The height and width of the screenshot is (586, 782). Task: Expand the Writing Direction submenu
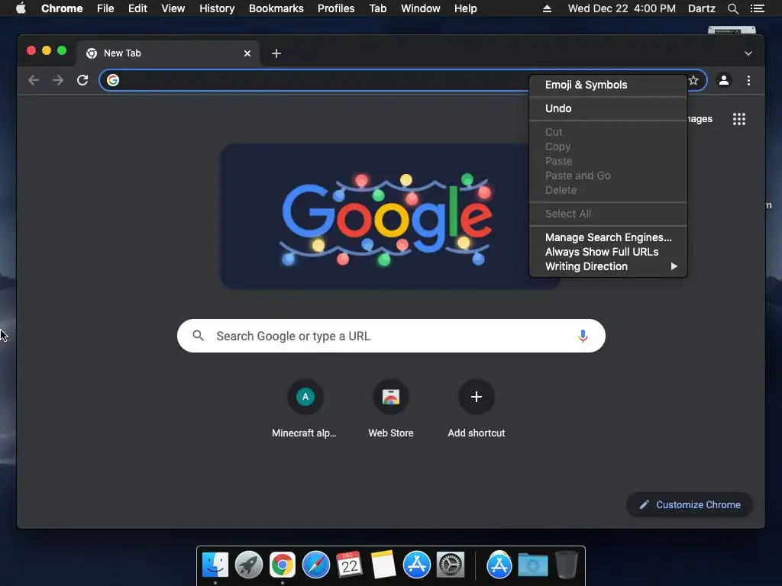point(608,266)
